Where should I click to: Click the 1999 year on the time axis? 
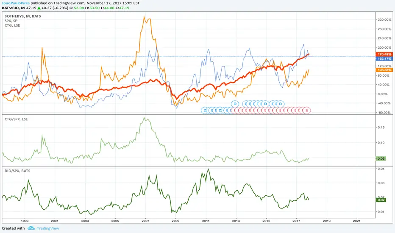[25, 221]
